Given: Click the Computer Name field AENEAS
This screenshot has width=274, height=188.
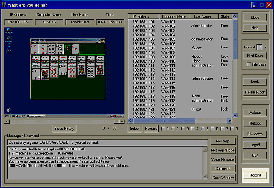Looking at the screenshot, I should click(49, 22).
